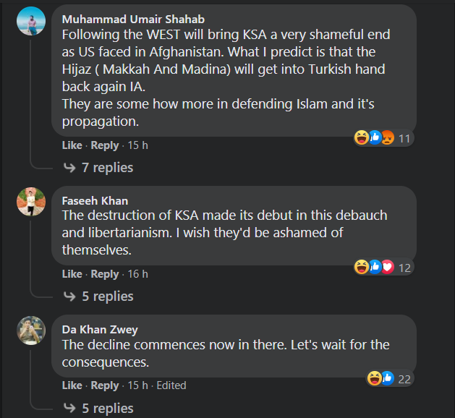
Task: Click the 7 replies arrow icon
Action: click(x=69, y=168)
